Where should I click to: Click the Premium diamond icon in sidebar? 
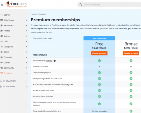(1, 73)
